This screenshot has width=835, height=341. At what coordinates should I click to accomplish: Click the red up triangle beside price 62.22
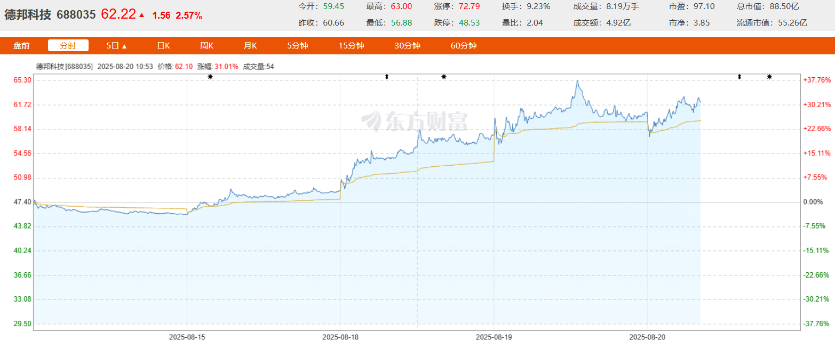[x=141, y=15]
